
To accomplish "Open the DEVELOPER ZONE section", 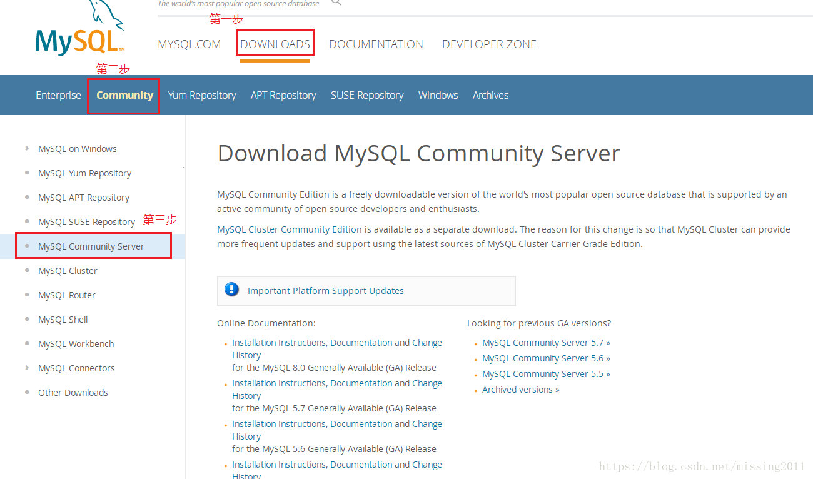I will (489, 44).
